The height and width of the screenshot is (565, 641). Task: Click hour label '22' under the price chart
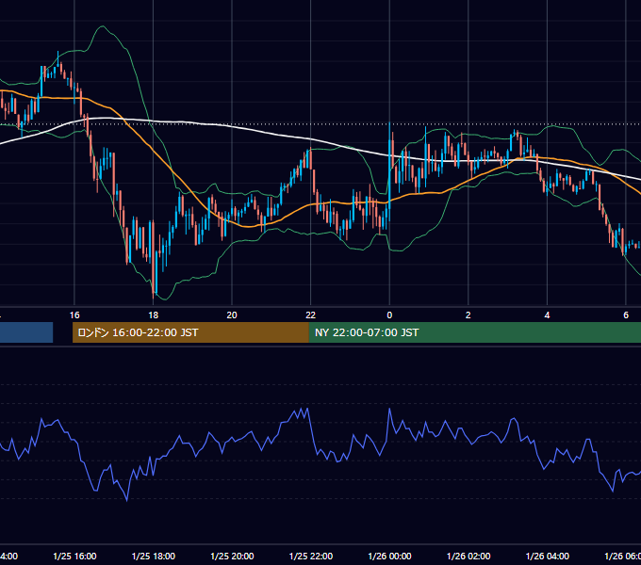point(311,315)
